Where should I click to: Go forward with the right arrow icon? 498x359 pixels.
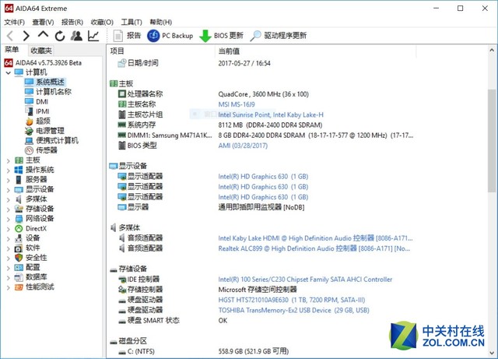(26, 36)
